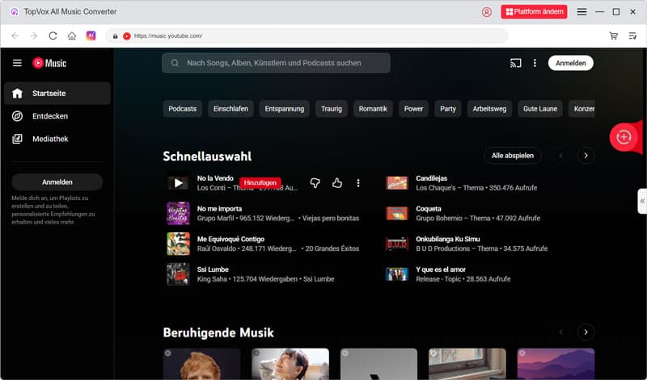Image resolution: width=647 pixels, height=380 pixels.
Task: Open Entdecken in the sidebar
Action: tap(49, 116)
